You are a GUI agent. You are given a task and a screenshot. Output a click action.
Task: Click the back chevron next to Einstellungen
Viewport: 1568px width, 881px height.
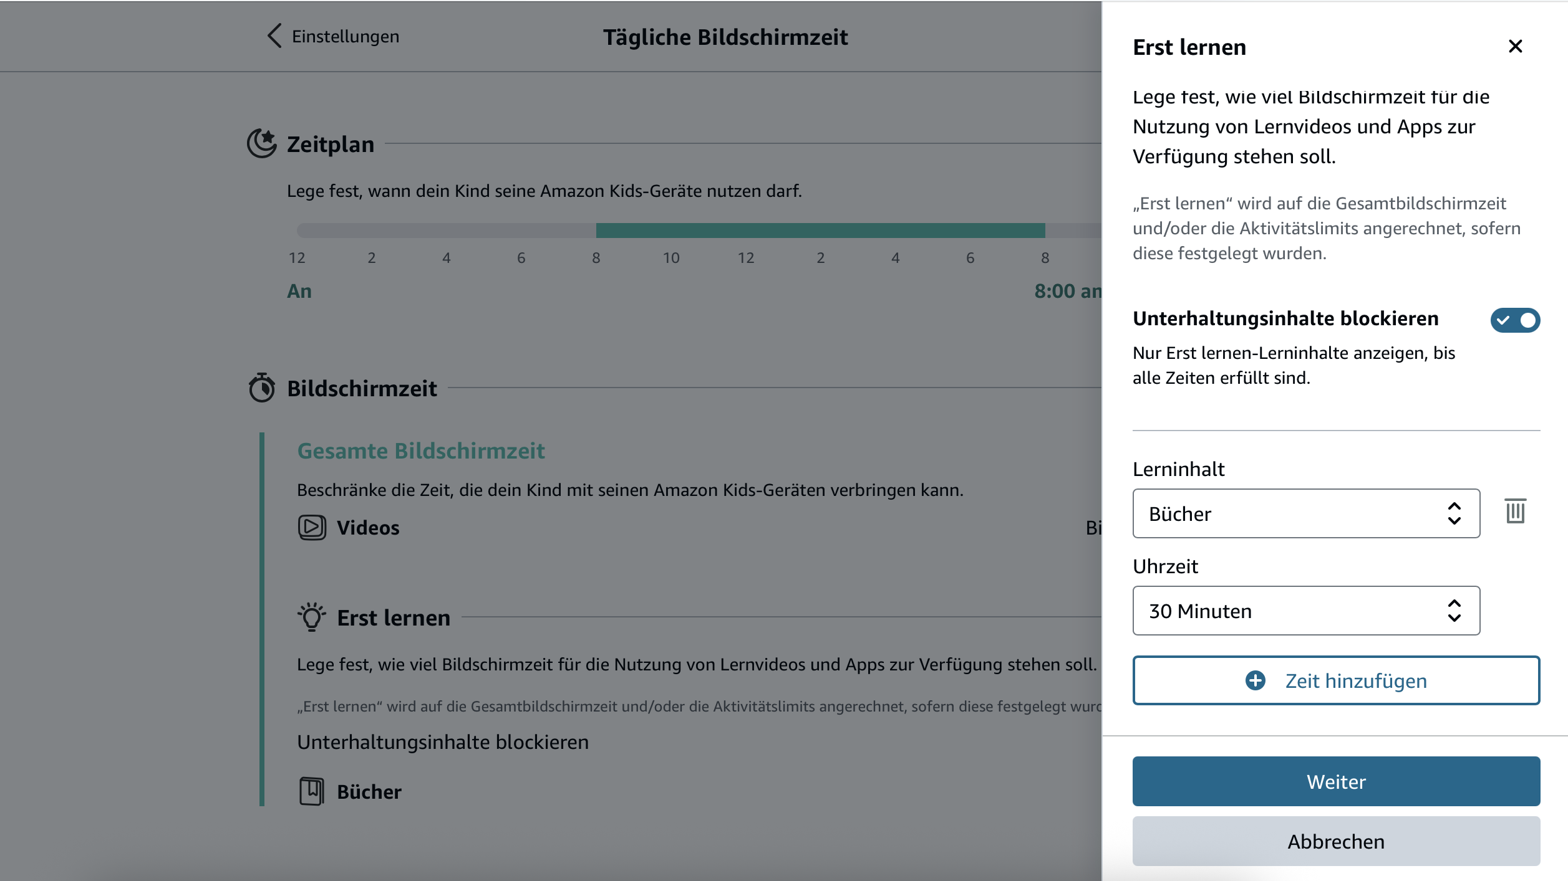pyautogui.click(x=274, y=36)
